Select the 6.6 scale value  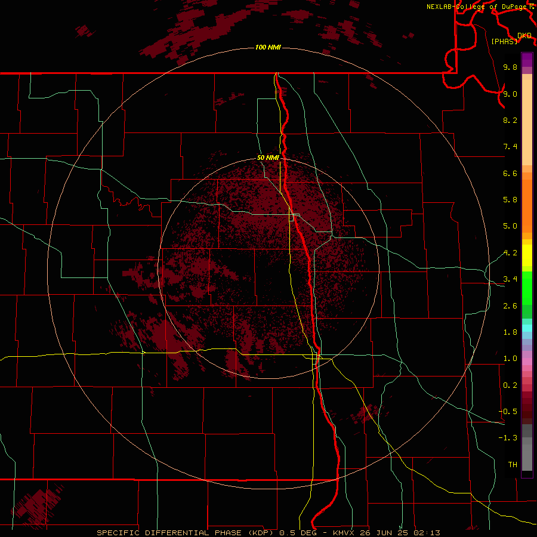(x=510, y=173)
